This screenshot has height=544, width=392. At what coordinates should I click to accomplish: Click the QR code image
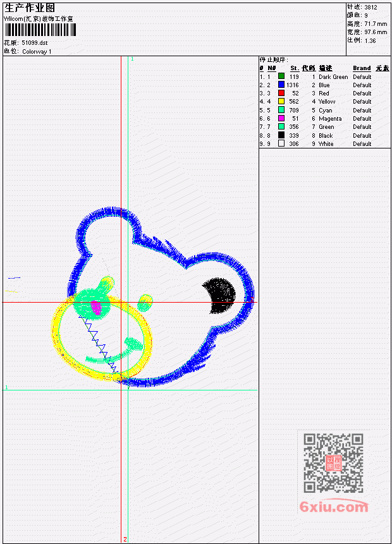tap(333, 463)
